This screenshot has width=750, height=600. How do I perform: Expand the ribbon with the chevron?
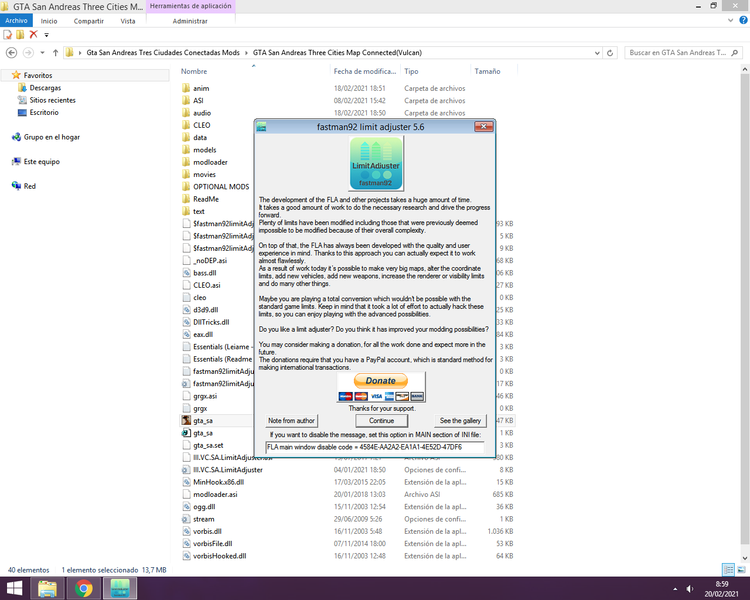tap(731, 20)
